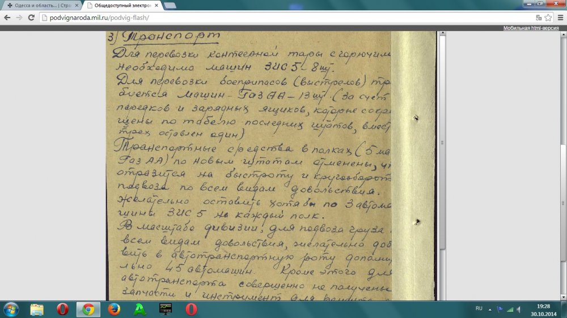The height and width of the screenshot is (318, 567).
Task: Change the RU input language
Action: pos(479,308)
